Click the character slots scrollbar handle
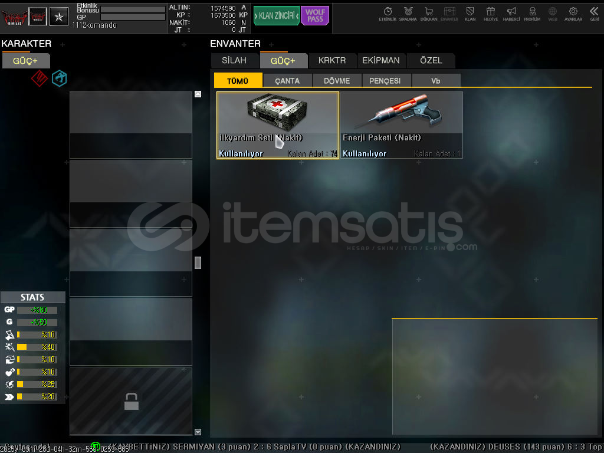Viewport: 604px width, 453px height. (198, 262)
